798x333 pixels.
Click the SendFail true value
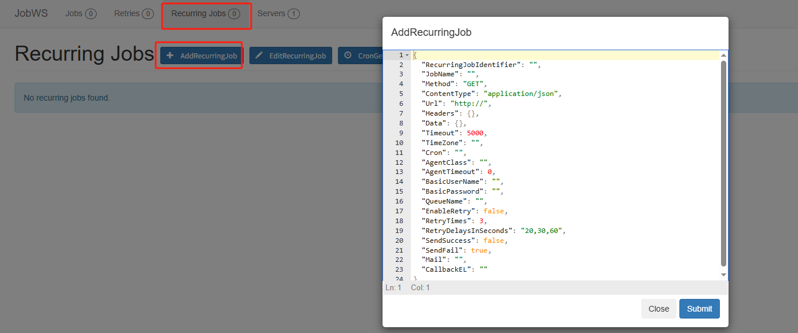479,250
